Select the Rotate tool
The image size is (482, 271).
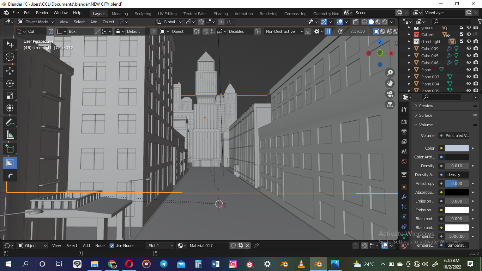pos(10,83)
